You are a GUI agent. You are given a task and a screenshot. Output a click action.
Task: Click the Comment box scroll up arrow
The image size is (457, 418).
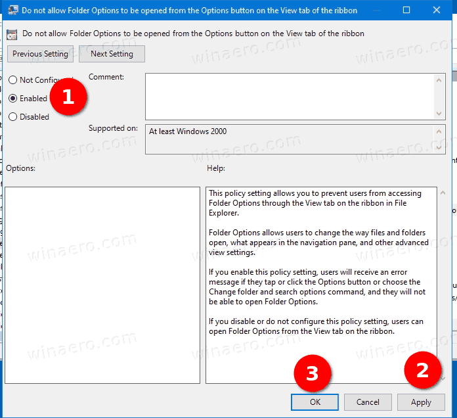439,80
